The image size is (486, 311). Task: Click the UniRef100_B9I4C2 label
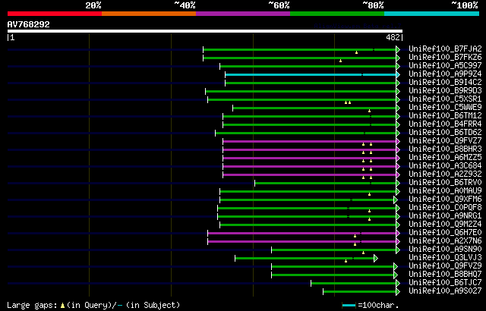445,83
